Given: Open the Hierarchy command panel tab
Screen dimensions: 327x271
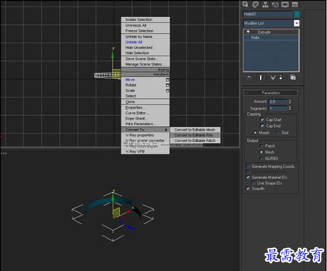Looking at the screenshot, I should coord(265,5).
